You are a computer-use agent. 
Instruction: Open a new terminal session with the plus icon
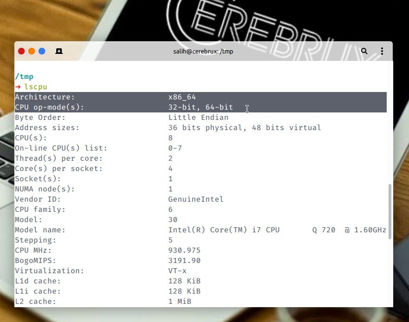[59, 51]
